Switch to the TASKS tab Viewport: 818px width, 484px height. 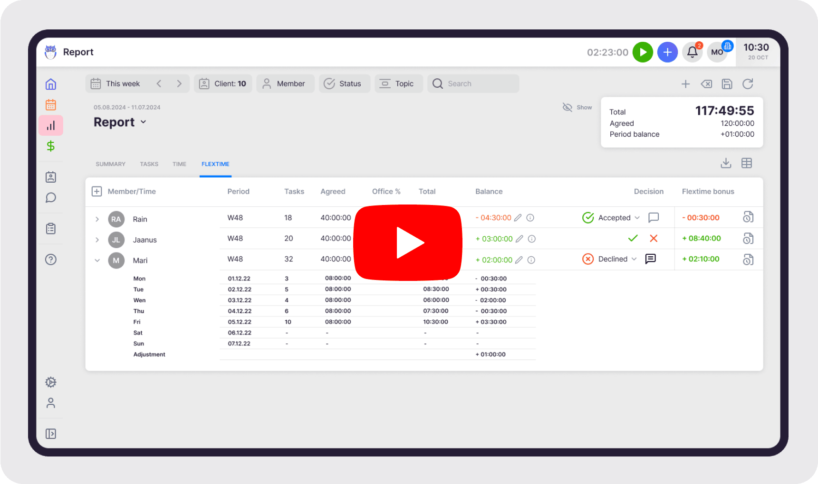pos(149,164)
